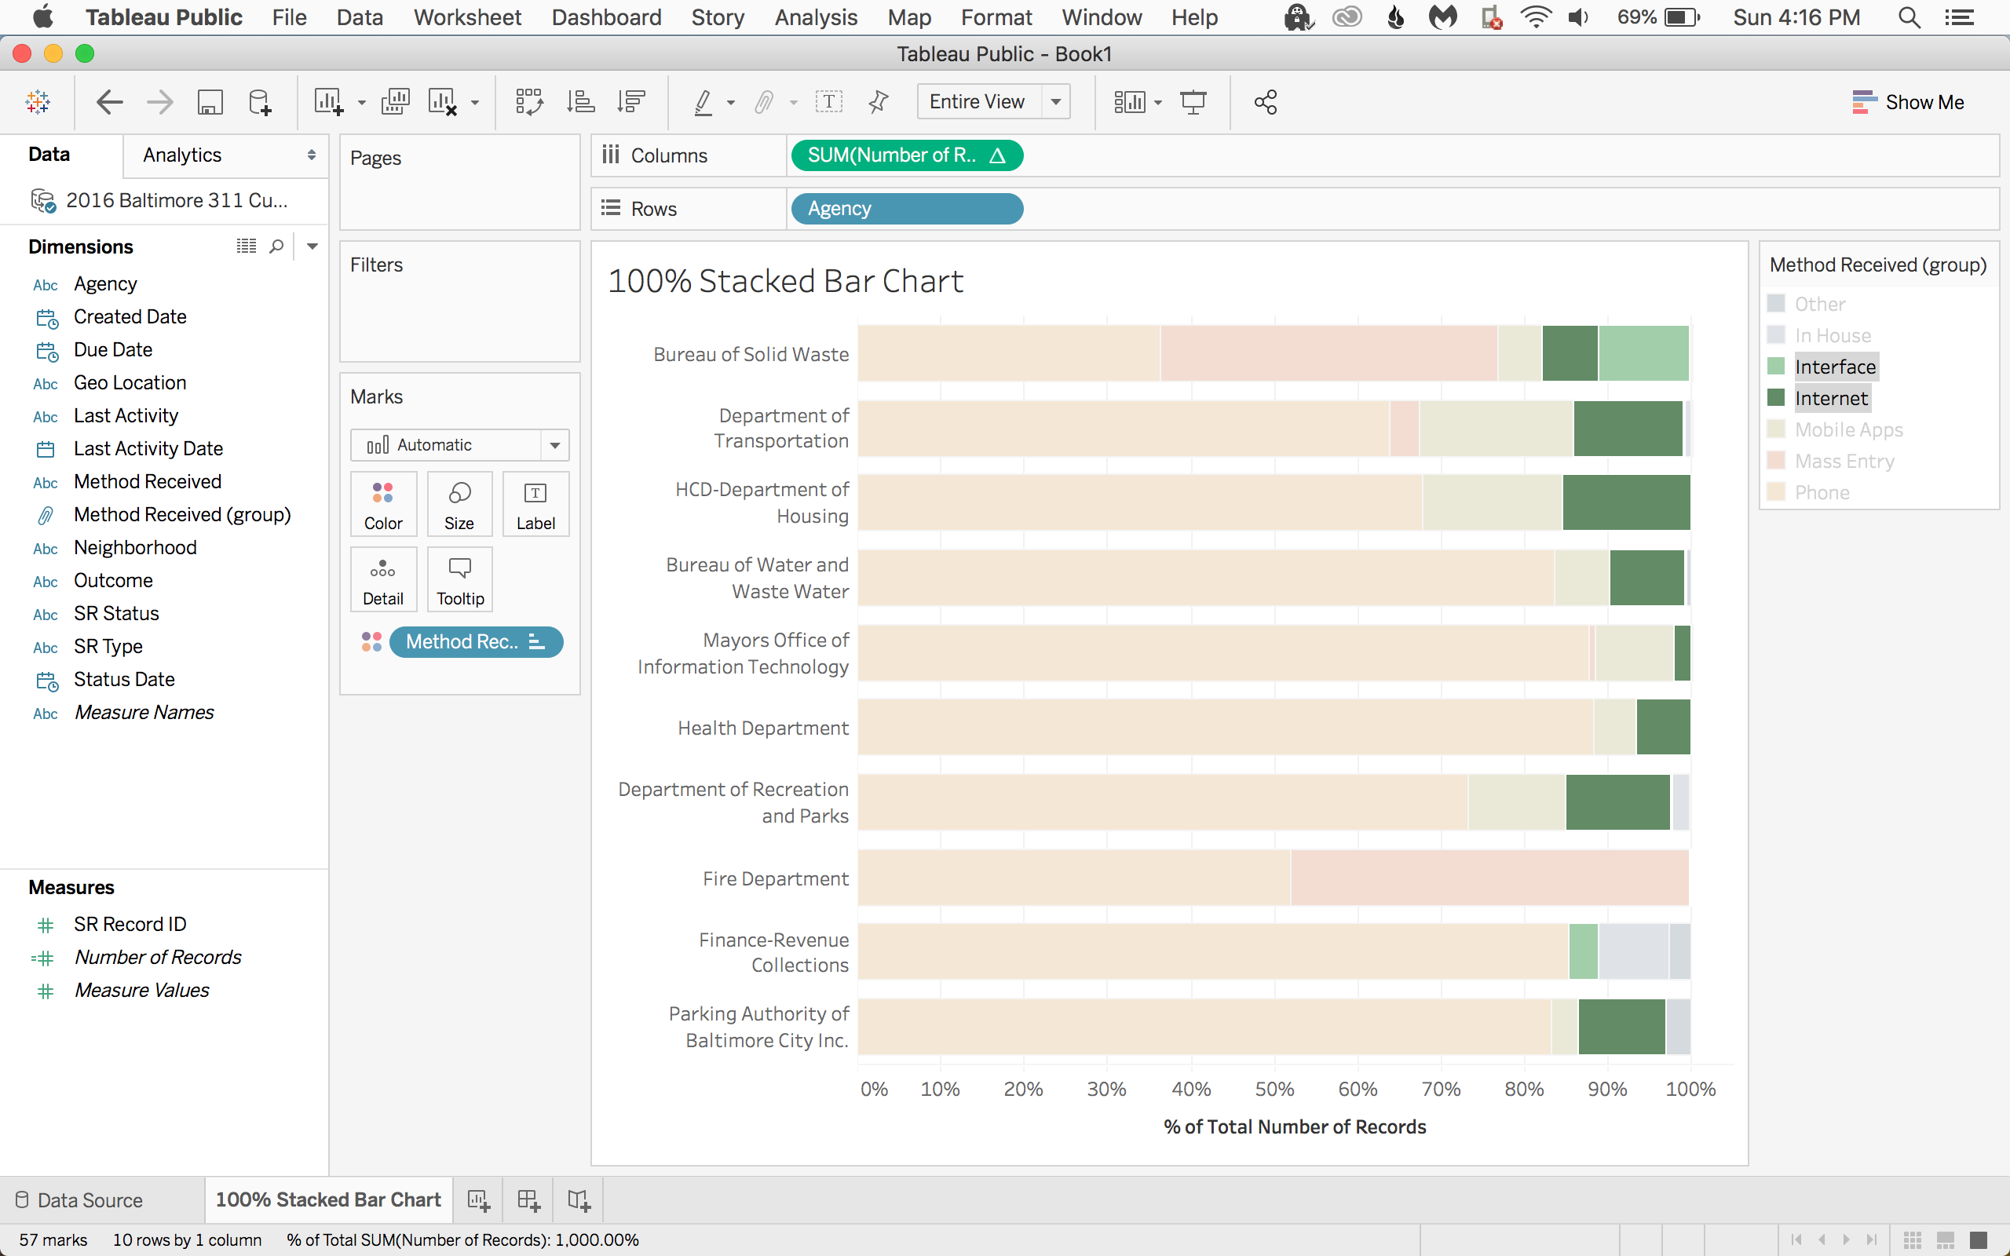
Task: Select the Number of Records measure
Action: tap(158, 958)
